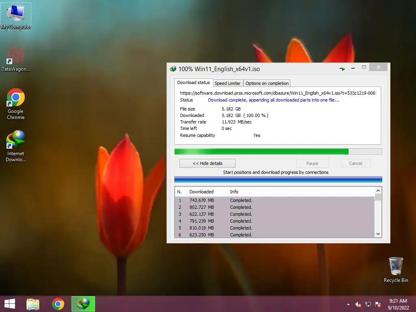416x312 pixels.
Task: Click the Transfer rate value 11.923 MB/sec
Action: (237, 122)
